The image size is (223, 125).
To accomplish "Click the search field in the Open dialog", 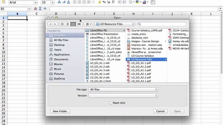I will click(162, 24).
